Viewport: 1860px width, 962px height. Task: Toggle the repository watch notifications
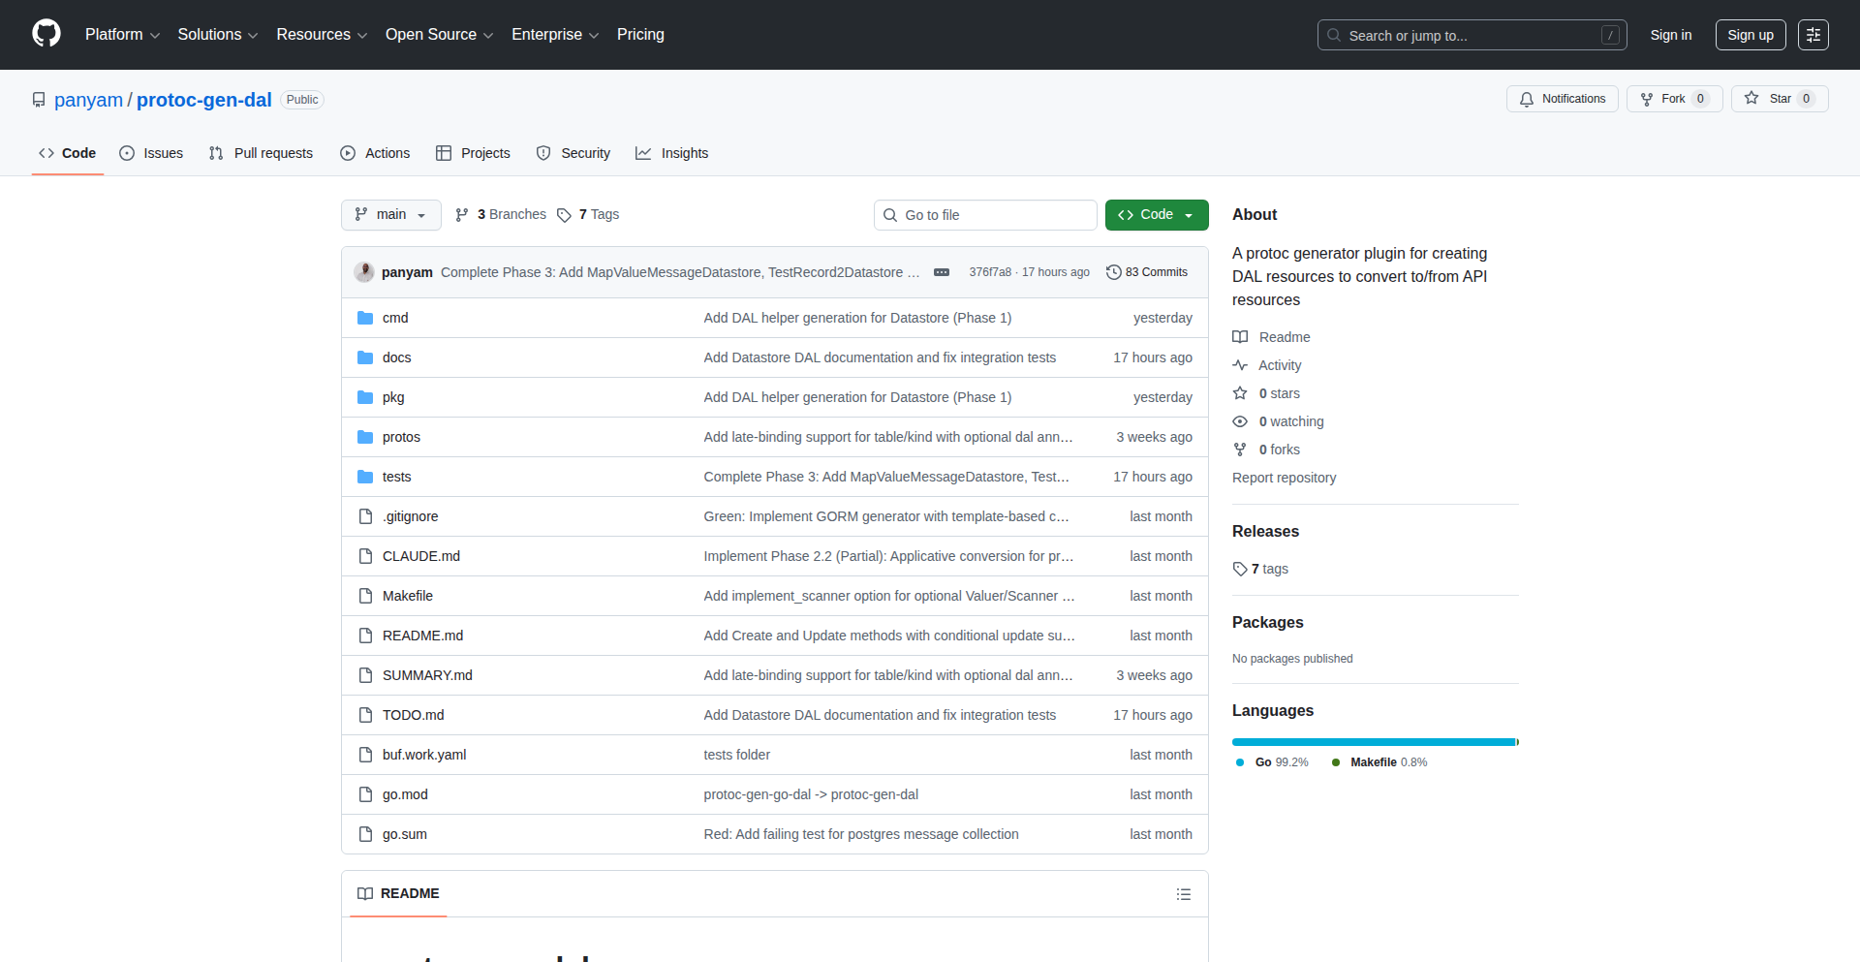click(x=1562, y=98)
